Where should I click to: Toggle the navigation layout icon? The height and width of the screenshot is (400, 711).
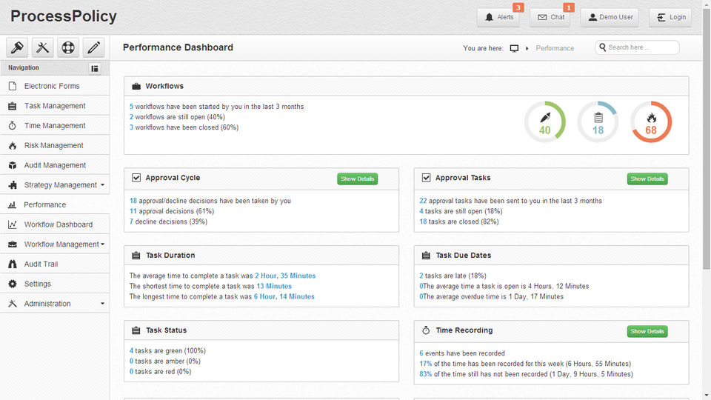tap(95, 68)
